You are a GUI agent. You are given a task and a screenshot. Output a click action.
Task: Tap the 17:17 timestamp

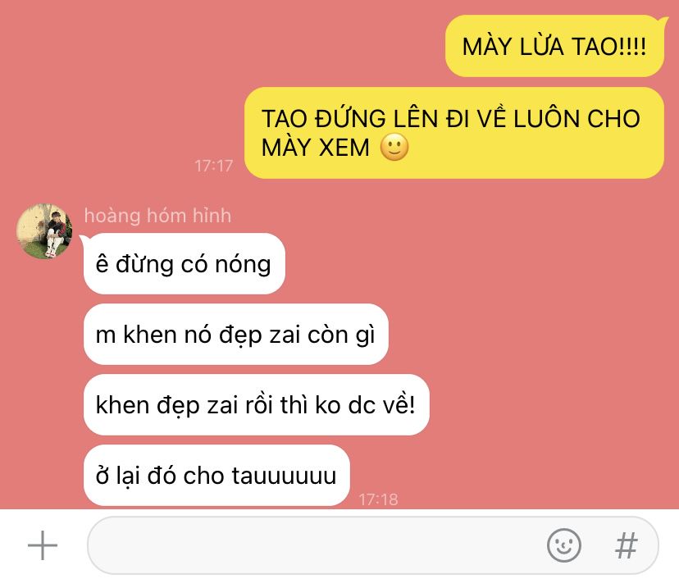click(x=214, y=166)
